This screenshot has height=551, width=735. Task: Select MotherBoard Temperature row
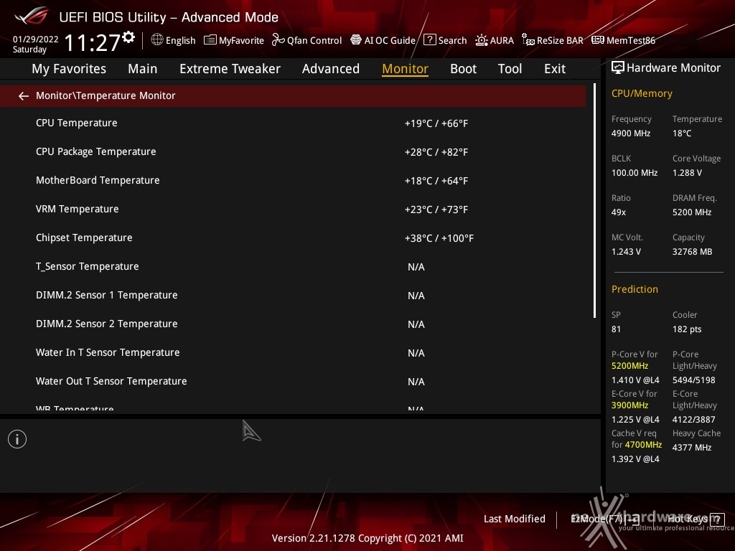[293, 180]
